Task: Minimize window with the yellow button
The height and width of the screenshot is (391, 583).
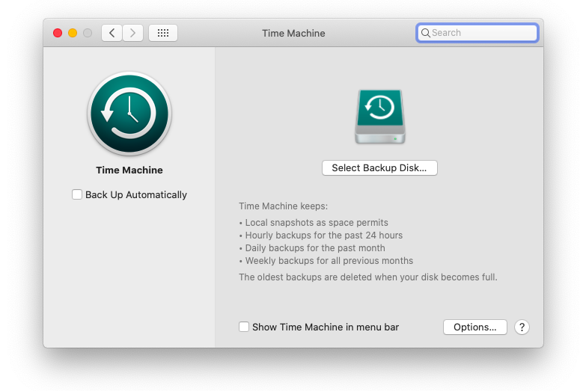Action: tap(73, 33)
